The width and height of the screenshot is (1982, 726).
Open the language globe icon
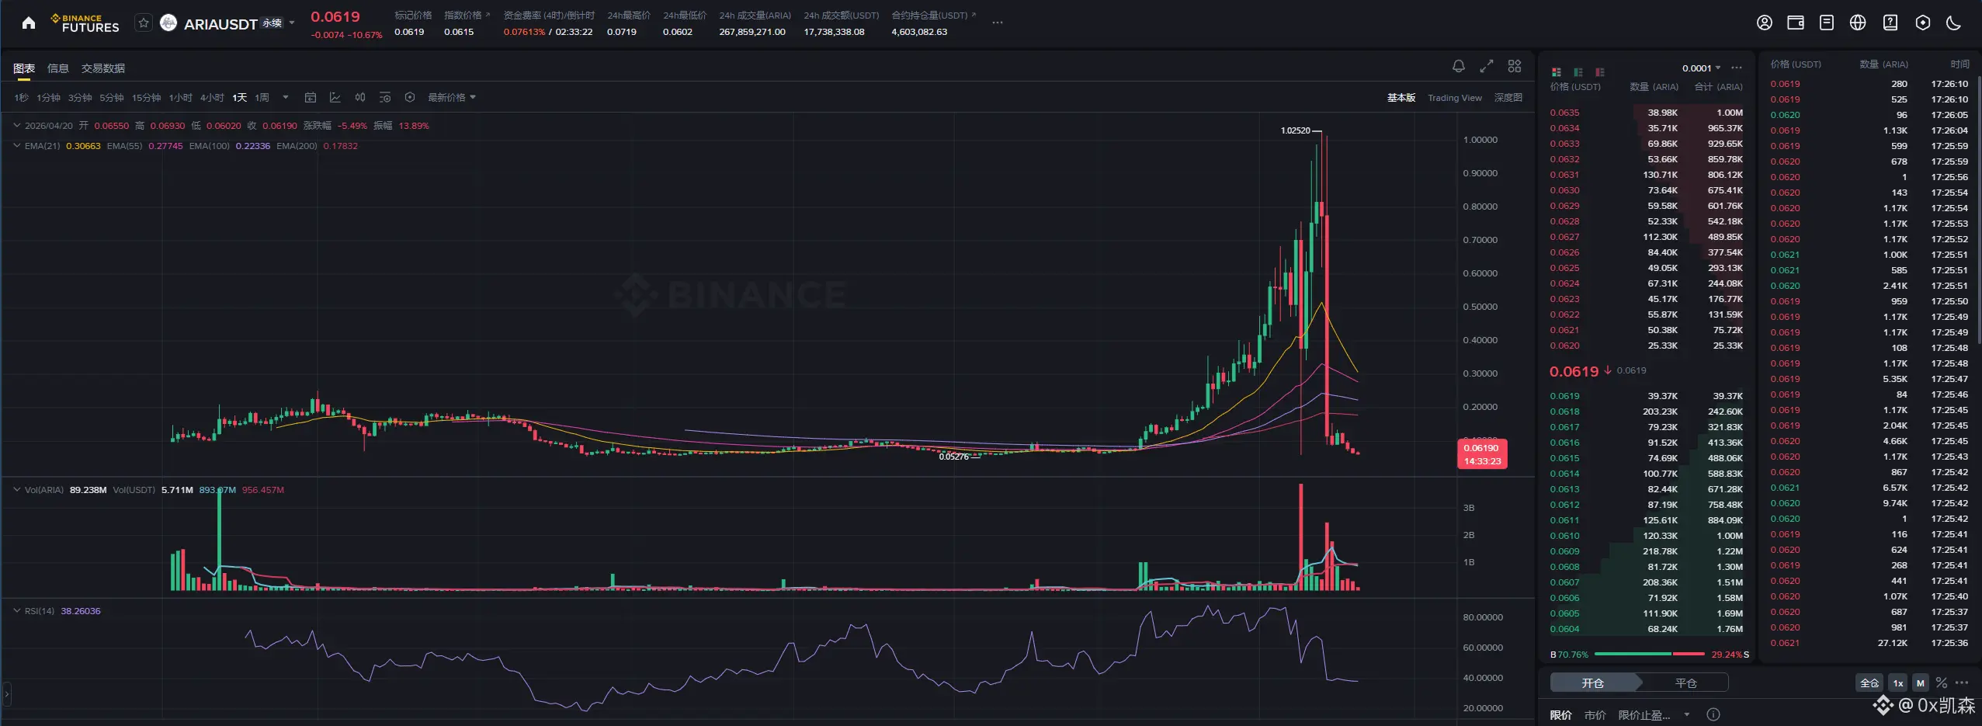point(1858,23)
